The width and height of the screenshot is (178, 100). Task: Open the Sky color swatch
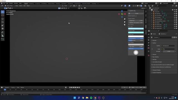(136, 29)
